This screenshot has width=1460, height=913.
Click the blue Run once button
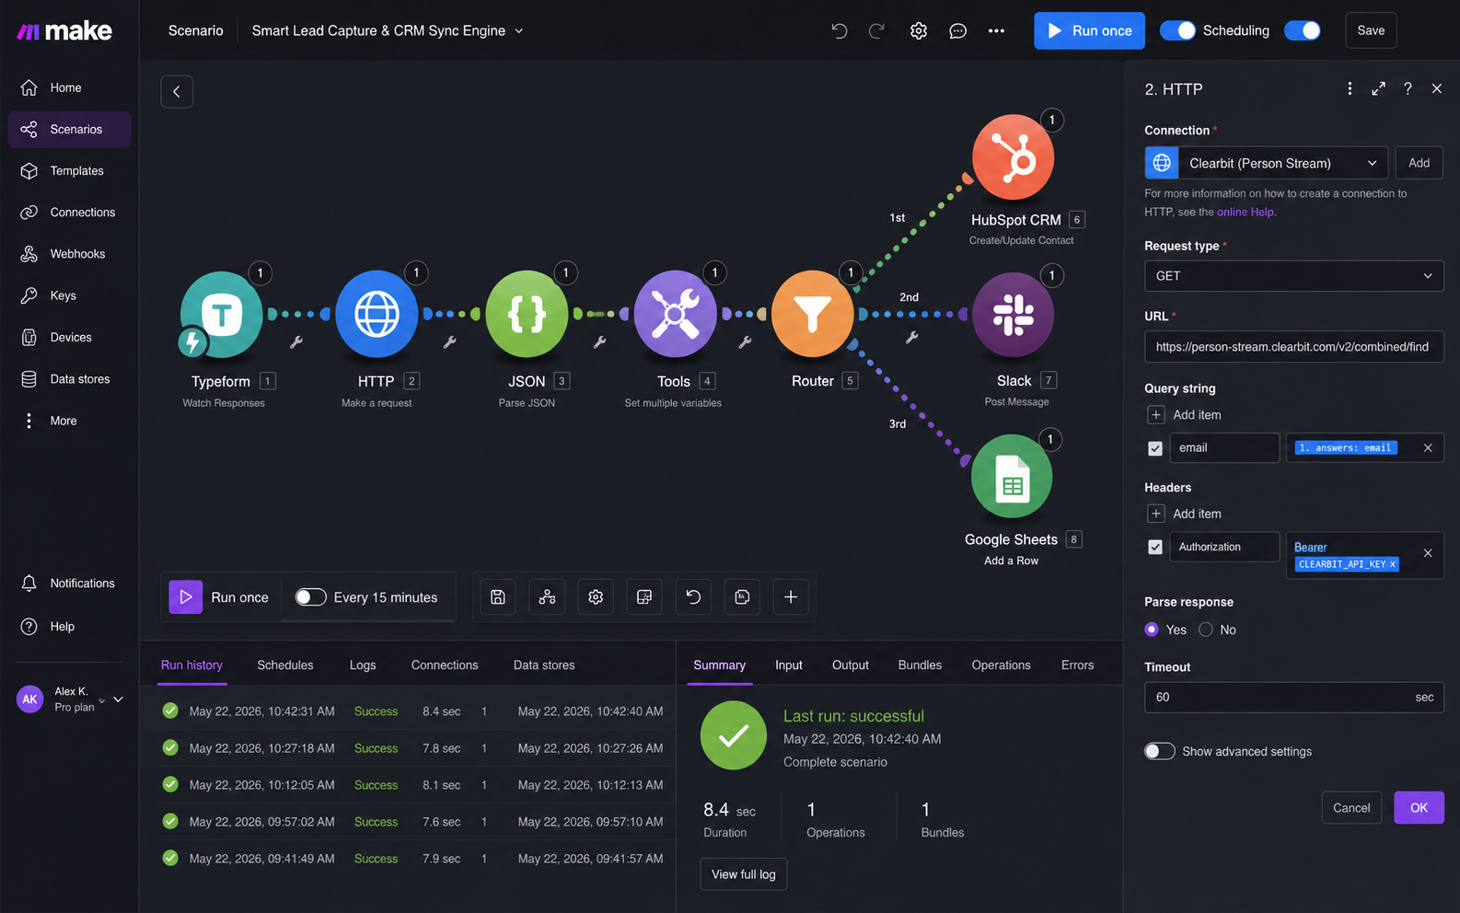[1089, 30]
